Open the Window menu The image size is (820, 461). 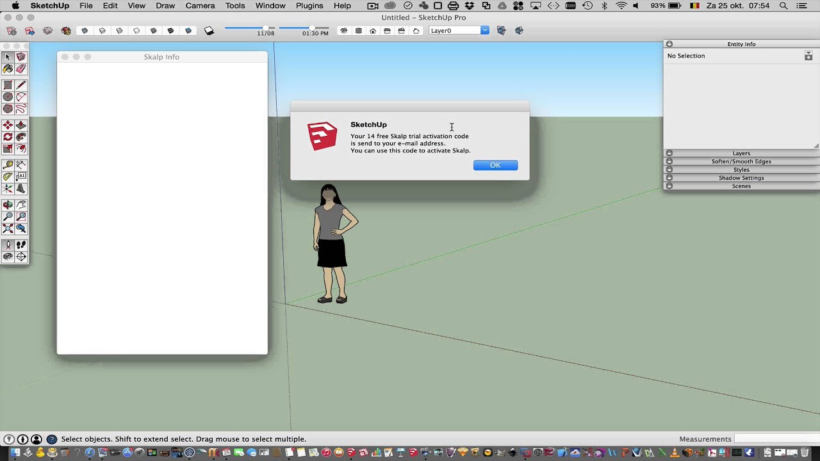270,6
